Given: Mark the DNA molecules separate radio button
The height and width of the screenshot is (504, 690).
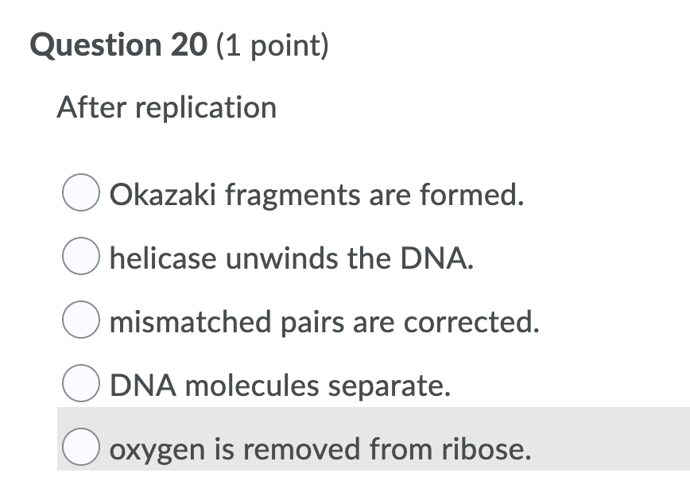Looking at the screenshot, I should coord(81,386).
